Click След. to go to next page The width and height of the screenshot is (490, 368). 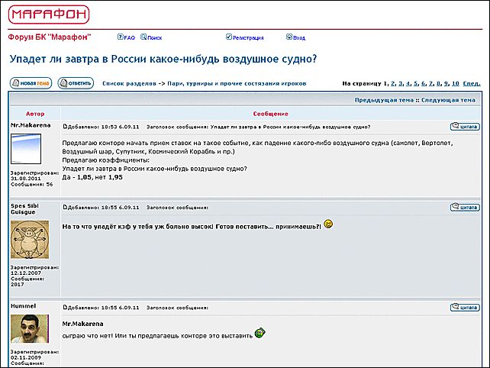pyautogui.click(x=472, y=82)
